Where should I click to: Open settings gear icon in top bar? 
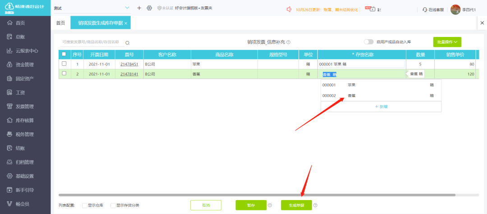tap(149, 8)
